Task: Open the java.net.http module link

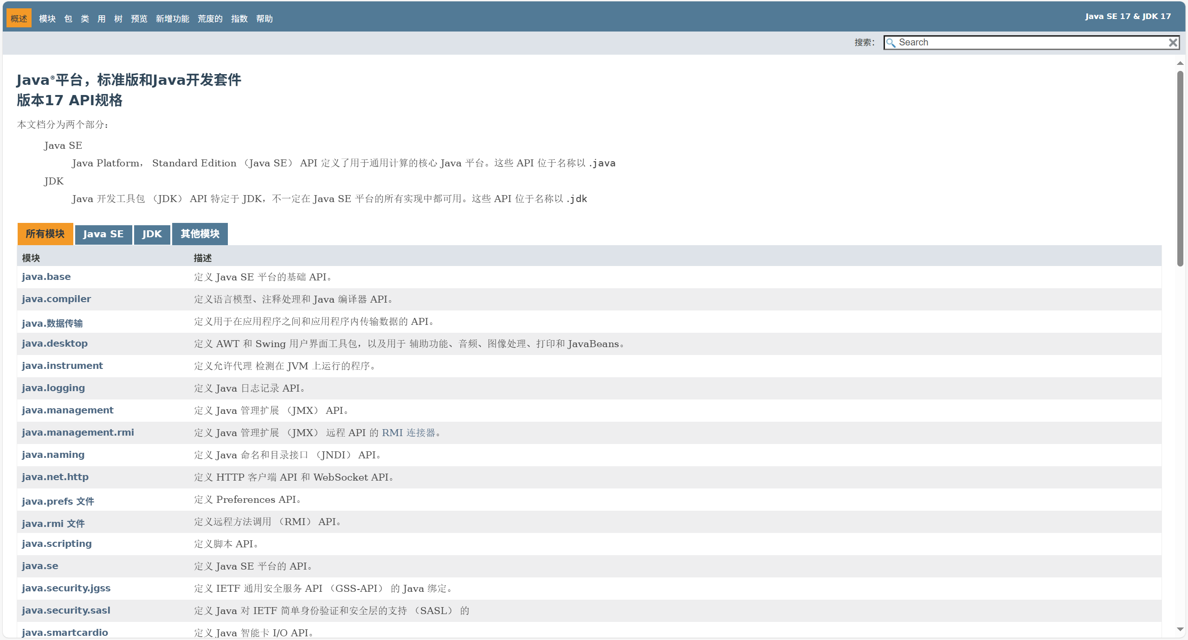Action: pyautogui.click(x=55, y=477)
